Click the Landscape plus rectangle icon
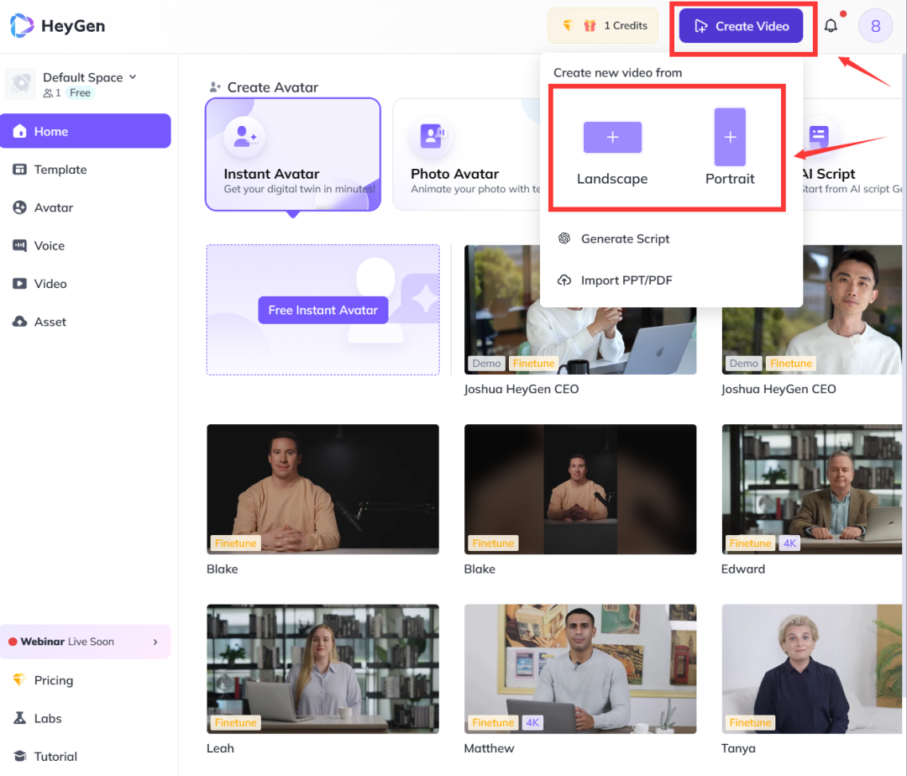Viewport: 907px width, 776px height. point(612,137)
